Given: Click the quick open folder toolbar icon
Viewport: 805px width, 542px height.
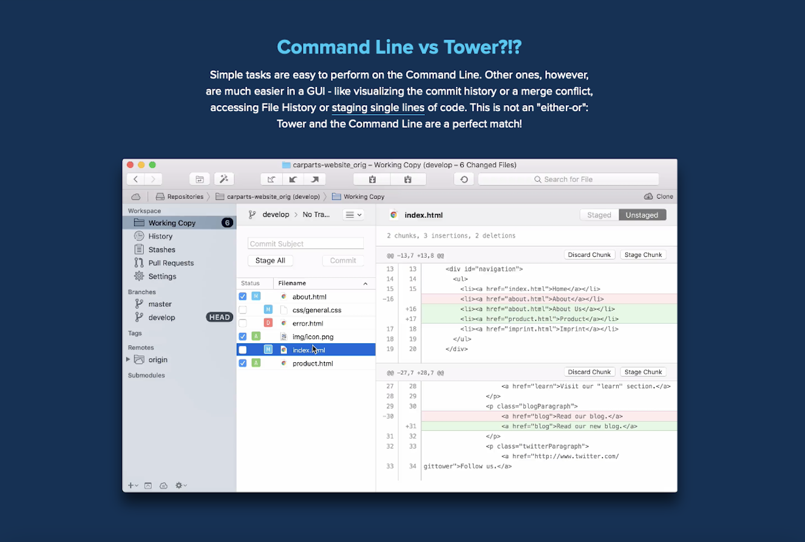Looking at the screenshot, I should tap(199, 179).
